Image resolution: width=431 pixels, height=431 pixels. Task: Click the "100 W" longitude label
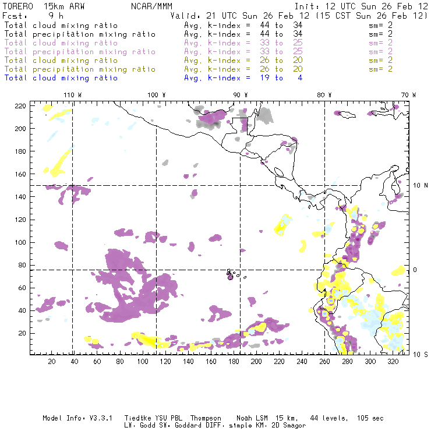(157, 95)
